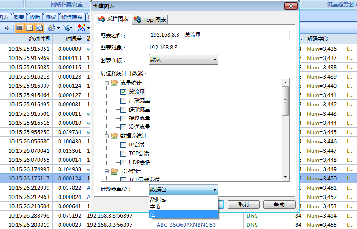Select packet row at 10:15:26.175117

(45, 178)
